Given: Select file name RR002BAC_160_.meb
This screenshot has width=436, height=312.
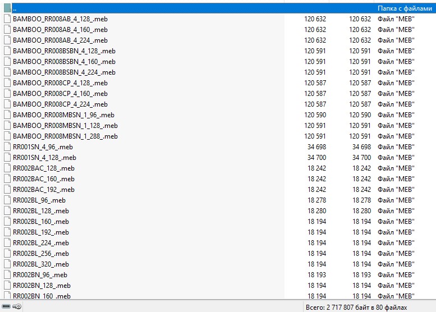Looking at the screenshot, I should click(44, 179).
